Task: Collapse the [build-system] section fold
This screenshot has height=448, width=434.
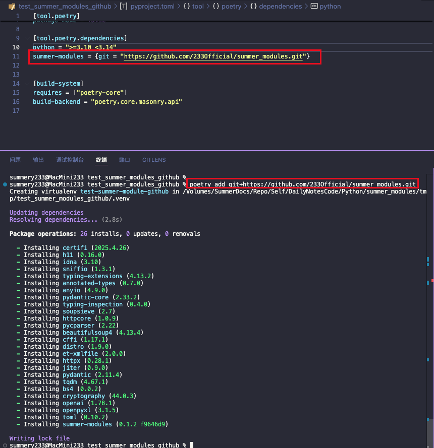Action: tap(27, 84)
